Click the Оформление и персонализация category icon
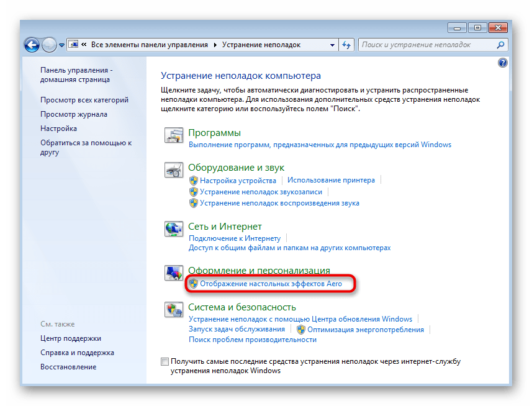Viewport: 532px width, 406px height. click(x=174, y=273)
